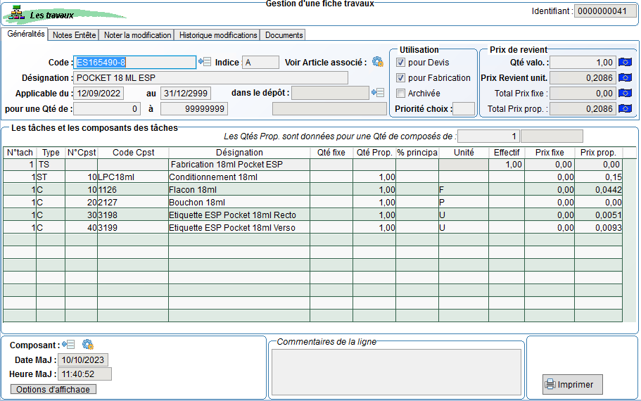Click euro flag beside Total Prix fixe
The width and height of the screenshot is (641, 401).
(625, 93)
